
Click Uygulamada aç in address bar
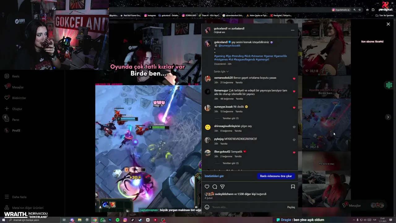[x=341, y=10]
